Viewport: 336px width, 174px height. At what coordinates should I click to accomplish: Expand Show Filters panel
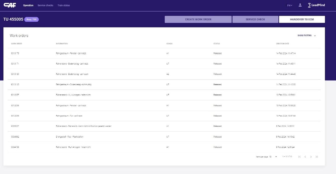click(307, 36)
